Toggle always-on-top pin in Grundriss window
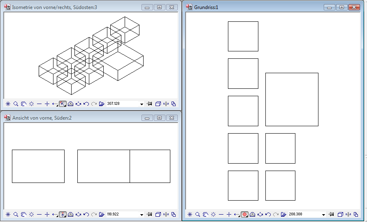Screen dimensions: 367x222 point(332,214)
